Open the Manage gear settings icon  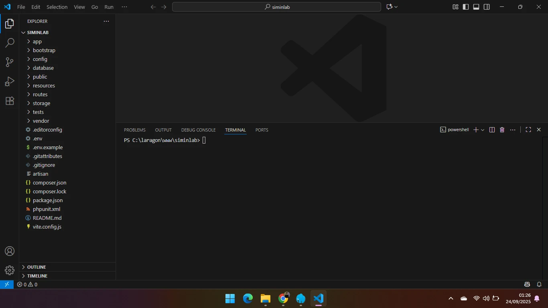(10, 270)
